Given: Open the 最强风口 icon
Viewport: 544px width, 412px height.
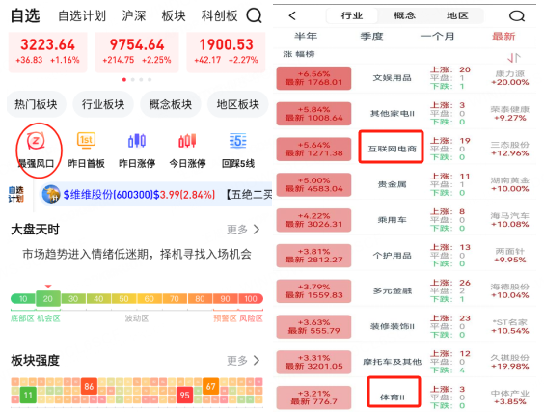Looking at the screenshot, I should coord(36,141).
